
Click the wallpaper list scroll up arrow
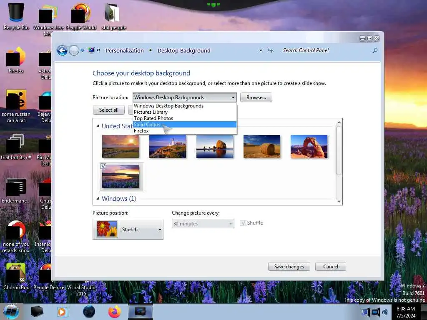point(339,122)
